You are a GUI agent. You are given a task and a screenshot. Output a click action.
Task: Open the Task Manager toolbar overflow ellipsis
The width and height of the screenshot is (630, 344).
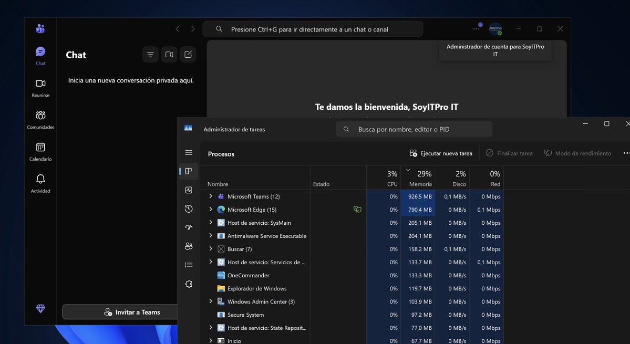[x=626, y=153]
